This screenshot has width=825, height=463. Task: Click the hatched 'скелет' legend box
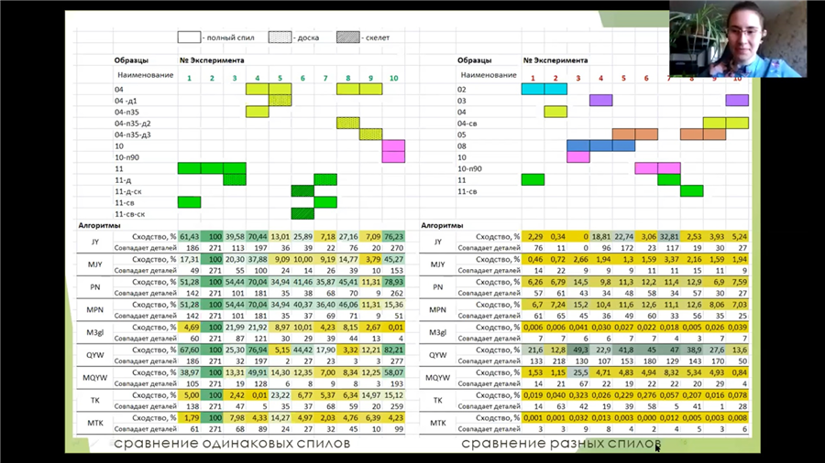pos(347,38)
